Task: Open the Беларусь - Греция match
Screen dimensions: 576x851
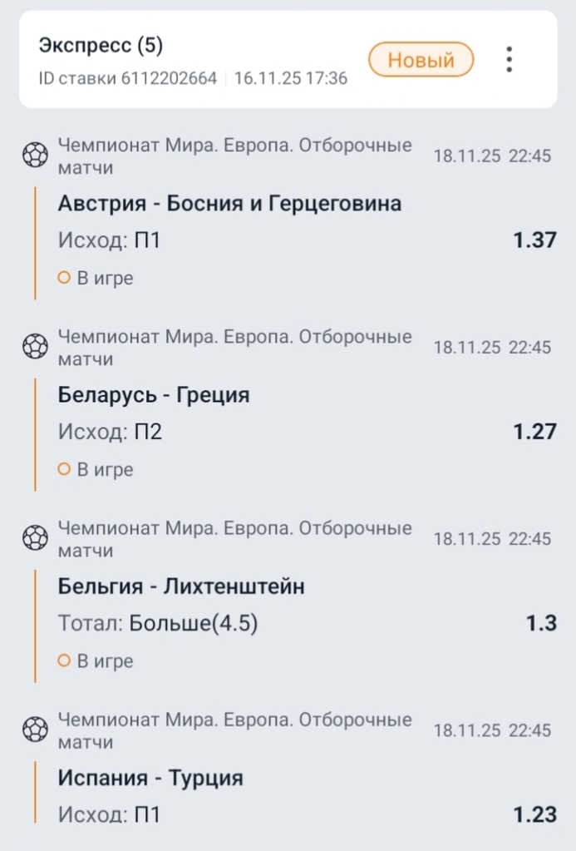Action: click(x=154, y=395)
